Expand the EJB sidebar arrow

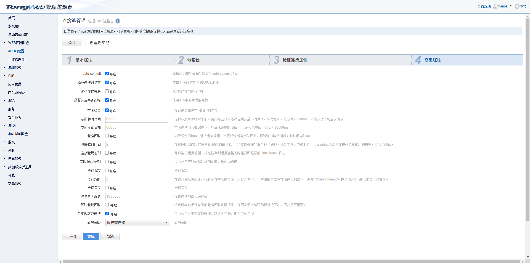coord(4,76)
